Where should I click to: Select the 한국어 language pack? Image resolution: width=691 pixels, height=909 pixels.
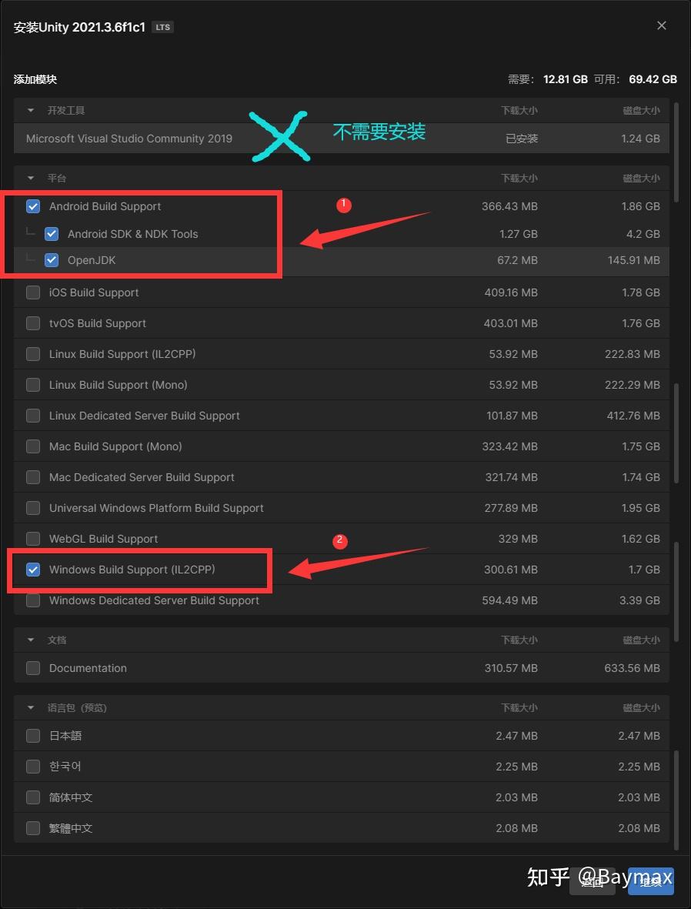[x=33, y=767]
